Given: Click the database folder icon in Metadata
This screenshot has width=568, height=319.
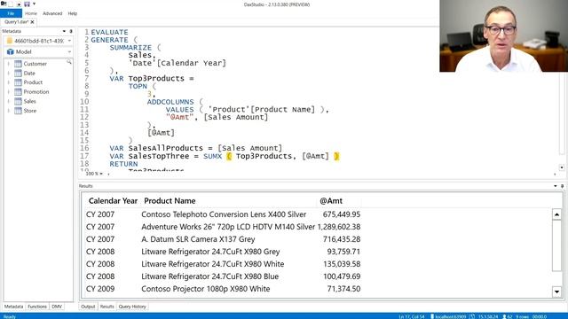Looking at the screenshot, I should pos(10,41).
